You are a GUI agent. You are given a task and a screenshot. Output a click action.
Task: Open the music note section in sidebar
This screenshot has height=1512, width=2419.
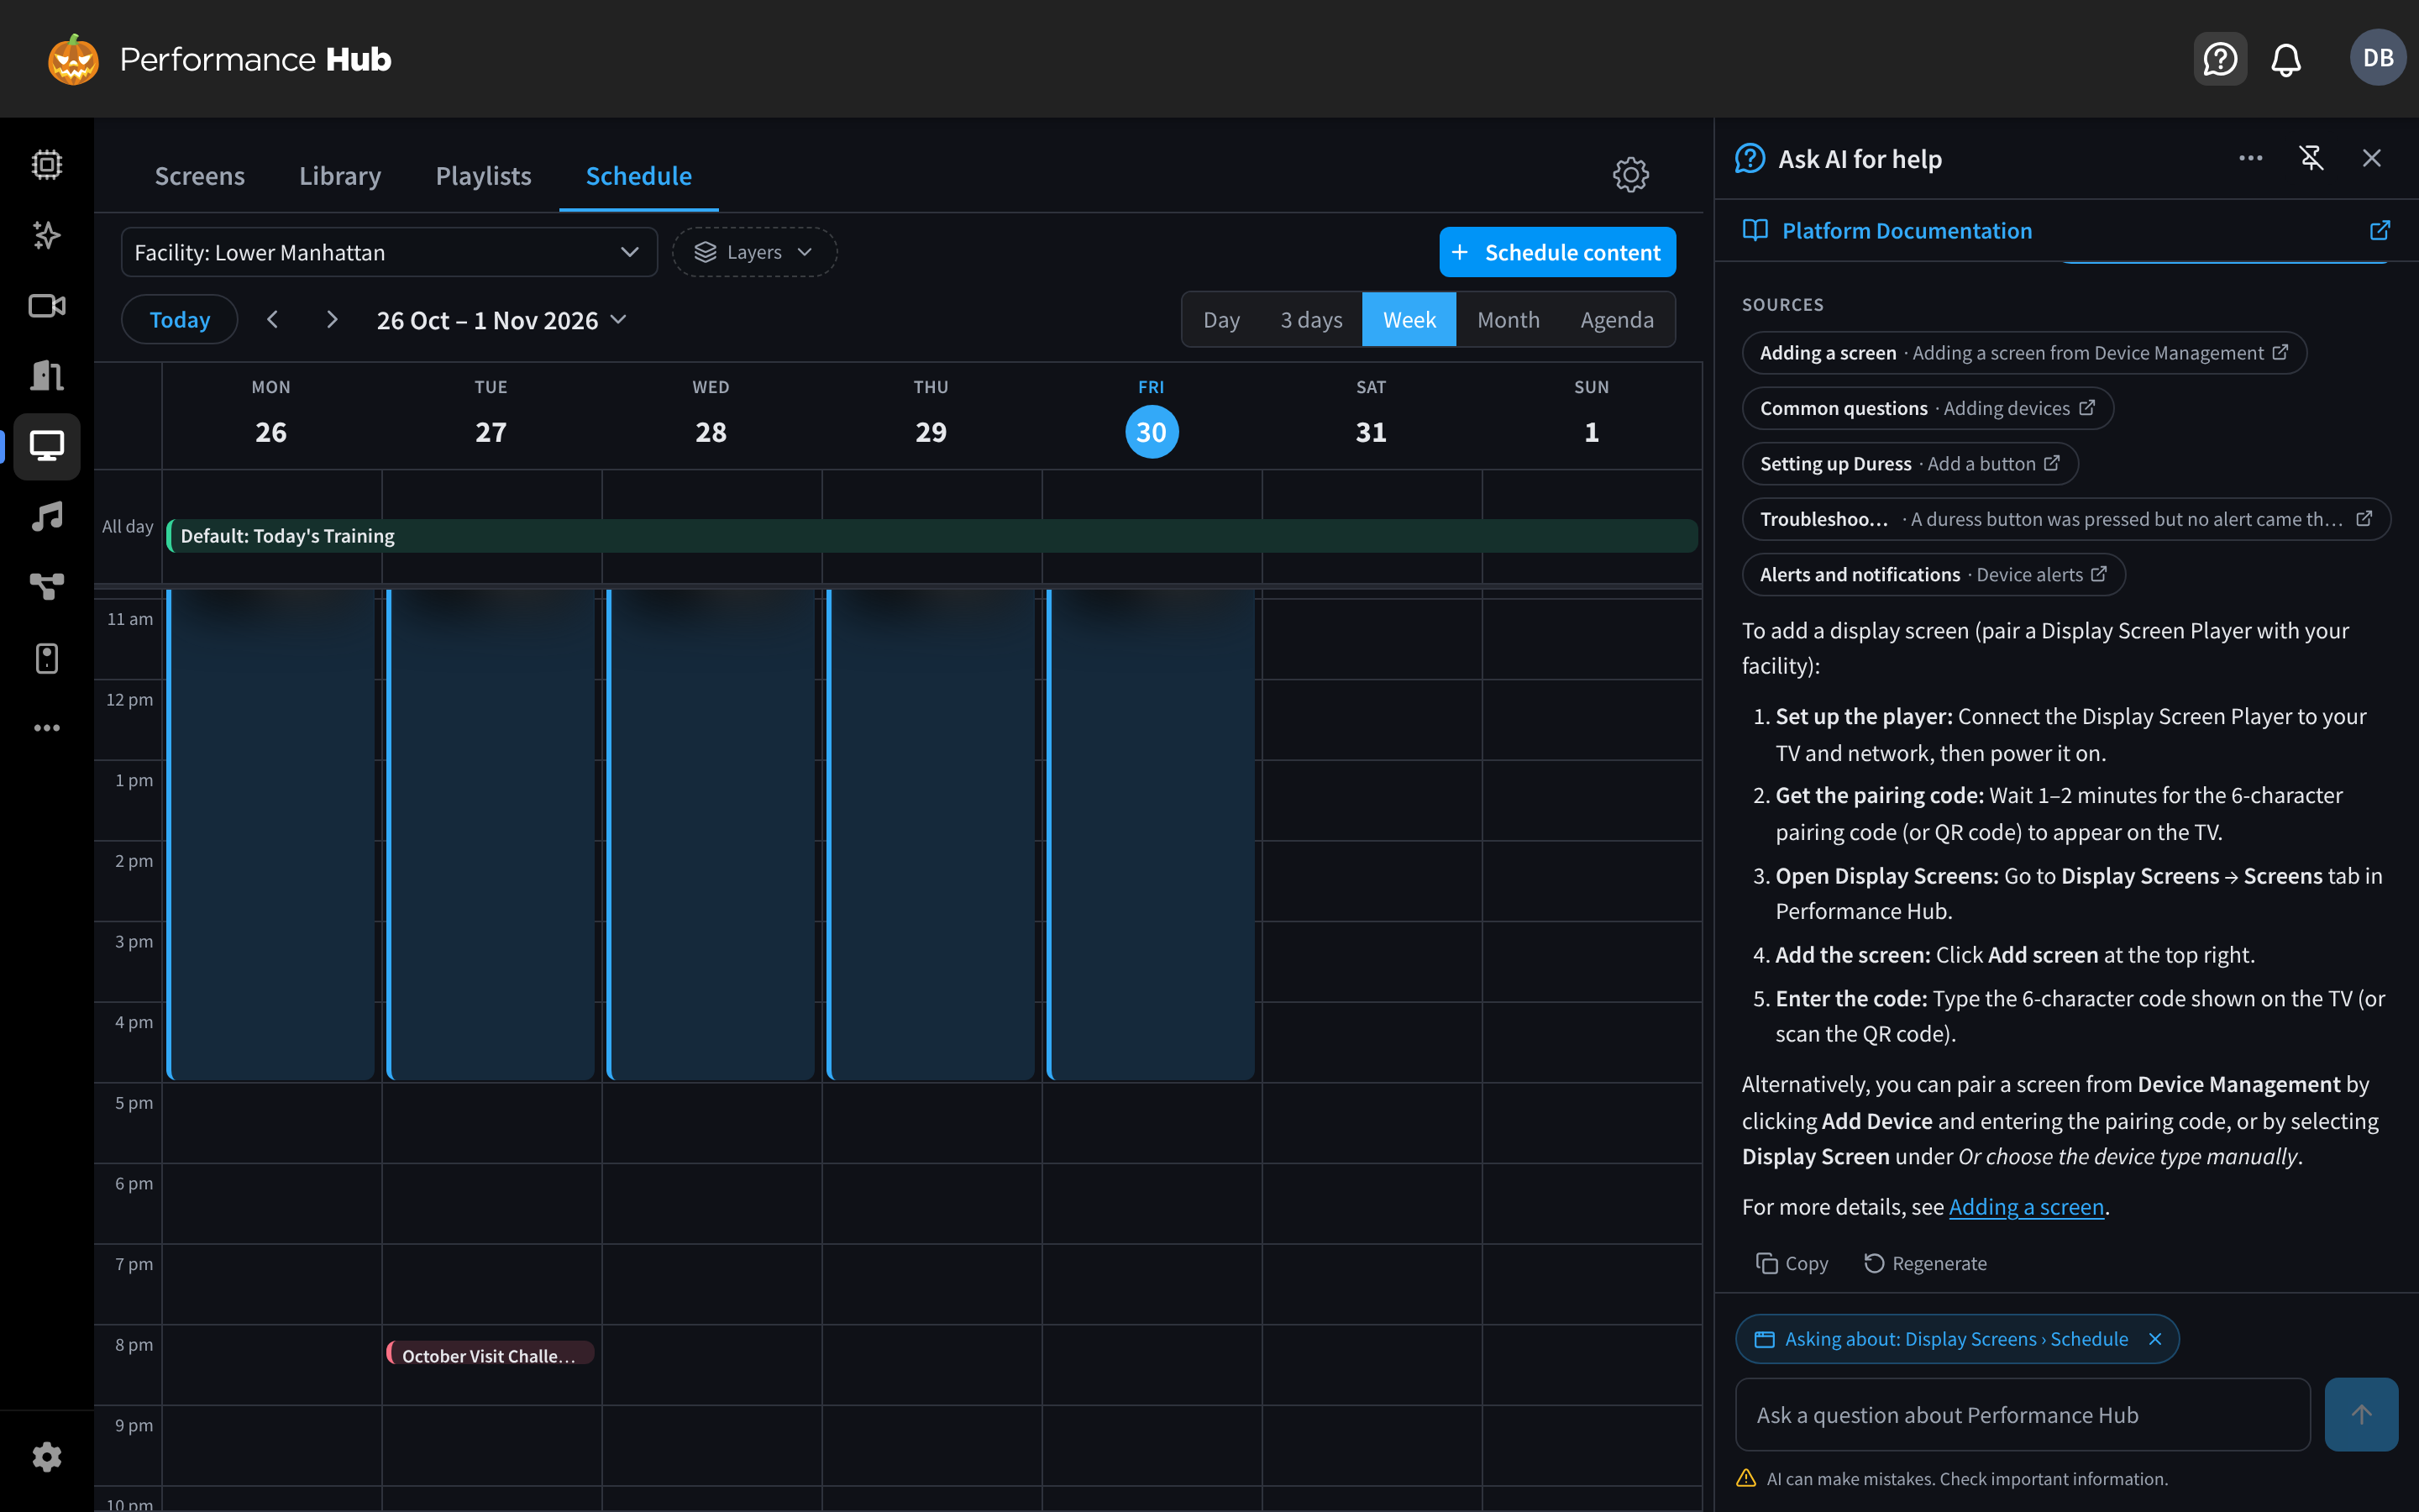pos(46,517)
